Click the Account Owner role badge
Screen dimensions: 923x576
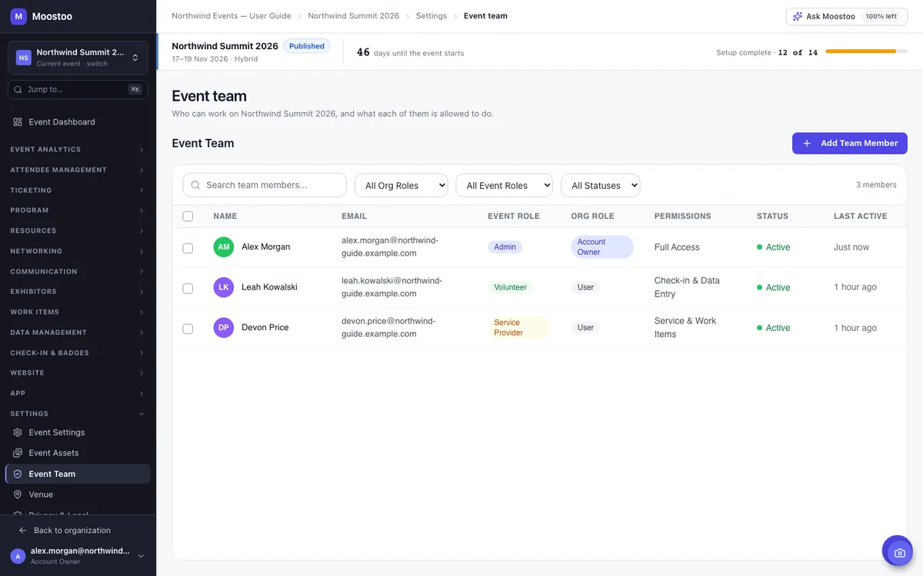(602, 247)
